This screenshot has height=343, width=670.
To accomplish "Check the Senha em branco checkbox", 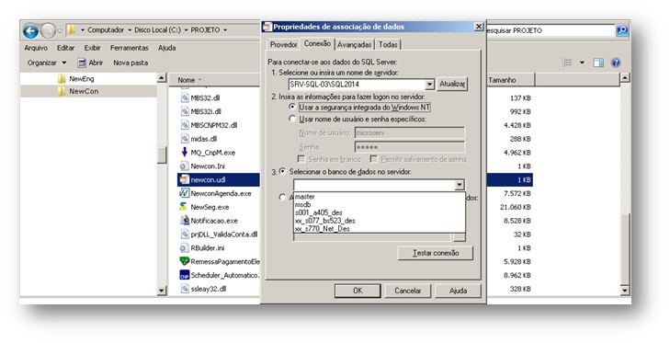I will pyautogui.click(x=301, y=159).
